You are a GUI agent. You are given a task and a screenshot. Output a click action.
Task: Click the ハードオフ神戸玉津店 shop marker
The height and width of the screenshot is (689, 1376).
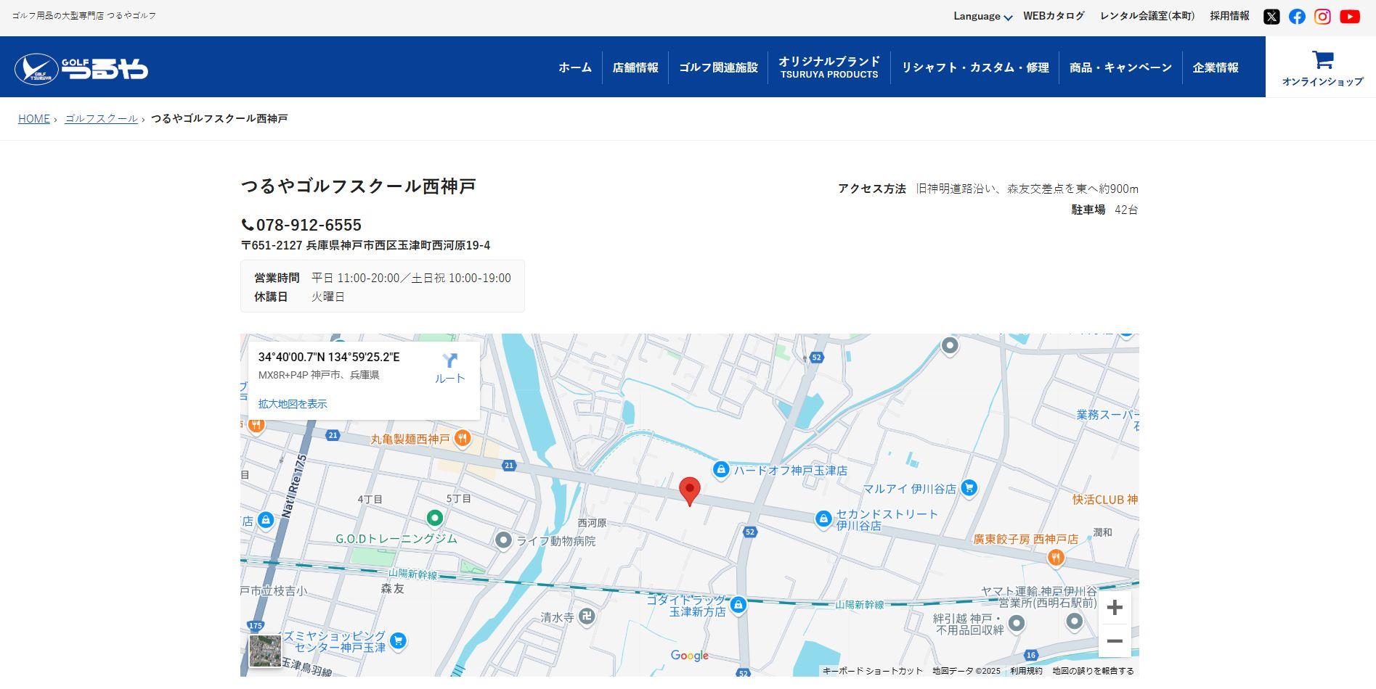720,469
